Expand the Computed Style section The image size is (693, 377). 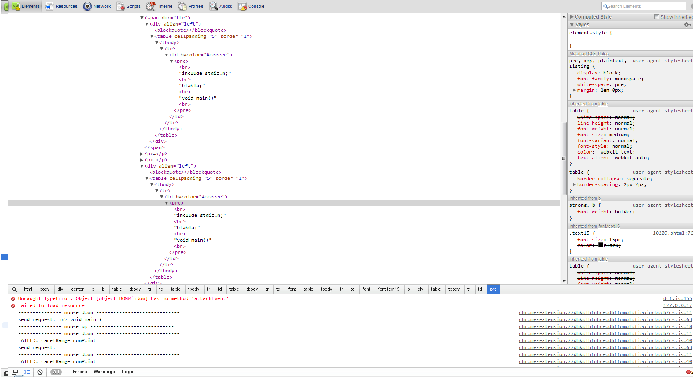tap(572, 17)
